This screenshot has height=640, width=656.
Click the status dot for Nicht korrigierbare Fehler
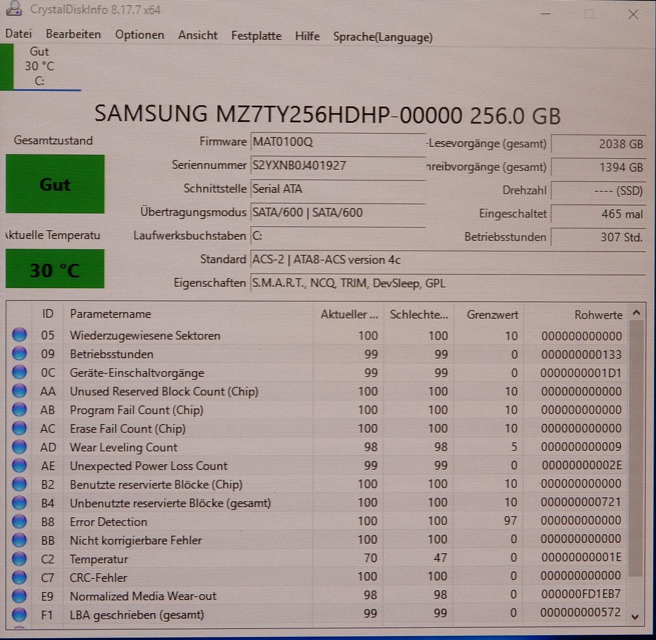tap(19, 540)
